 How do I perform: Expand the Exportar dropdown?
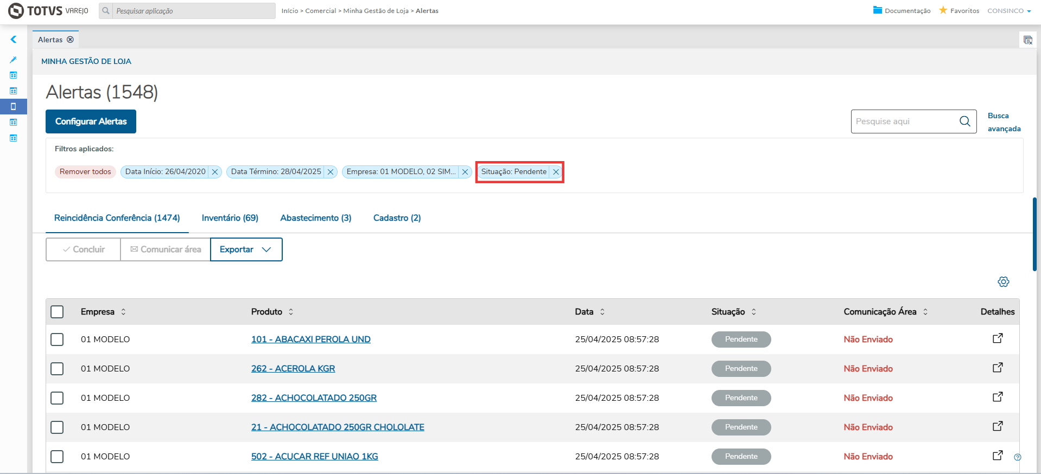pyautogui.click(x=246, y=249)
